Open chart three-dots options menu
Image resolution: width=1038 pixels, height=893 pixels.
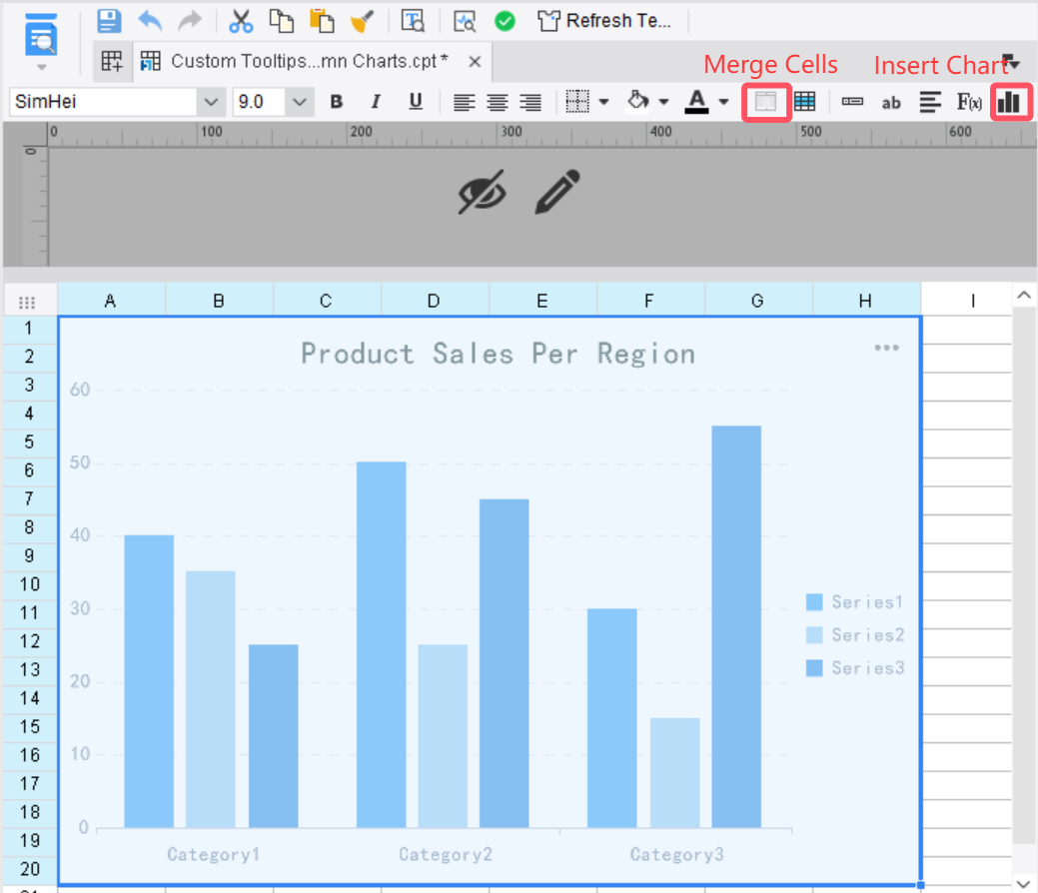coord(886,348)
